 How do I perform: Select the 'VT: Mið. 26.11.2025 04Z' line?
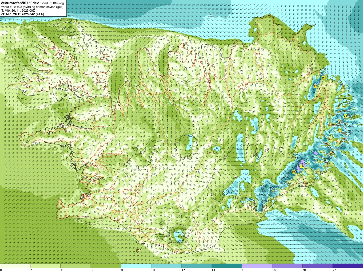coord(18,14)
